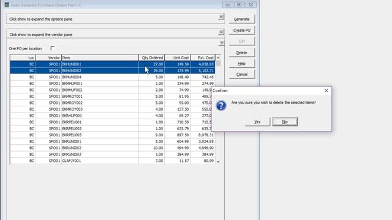This screenshot has width=392, height=220.
Task: Click the Delete button
Action: point(241,53)
